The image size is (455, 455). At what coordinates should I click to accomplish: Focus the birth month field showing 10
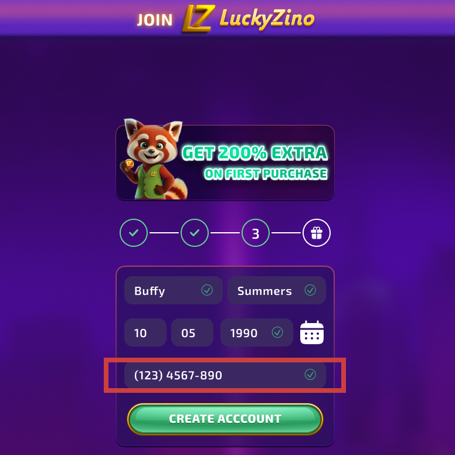[x=145, y=332]
